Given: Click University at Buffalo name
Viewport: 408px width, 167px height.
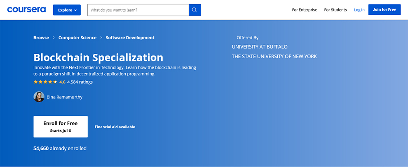Looking at the screenshot, I should 260,47.
